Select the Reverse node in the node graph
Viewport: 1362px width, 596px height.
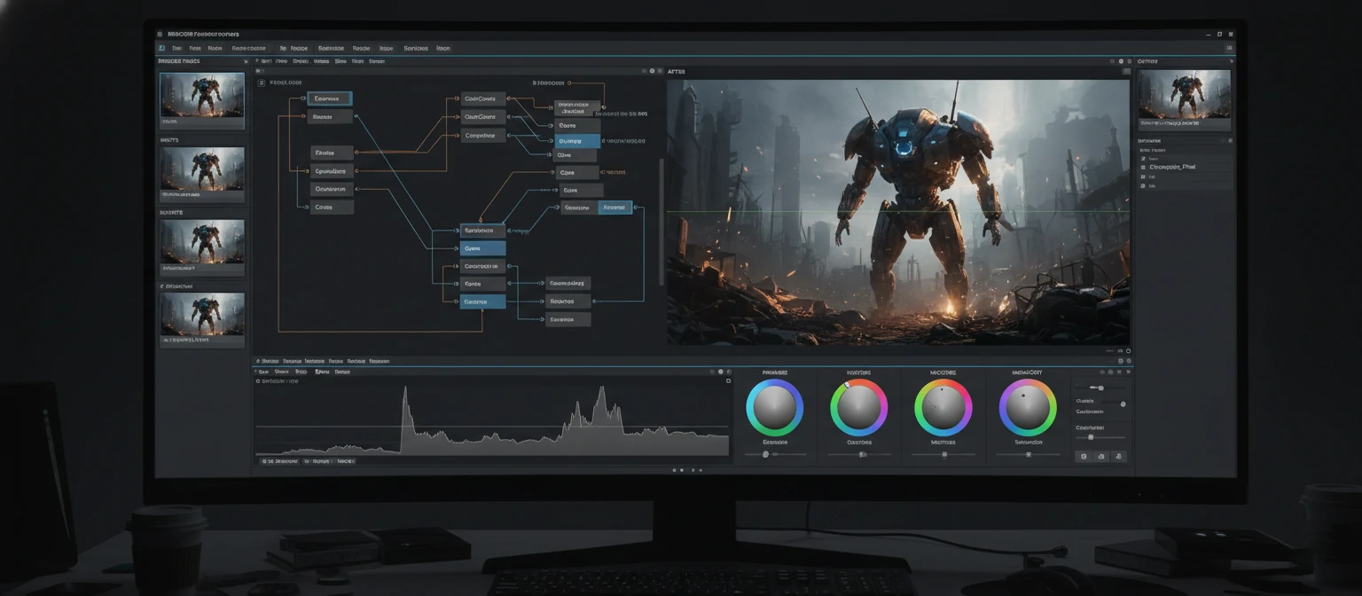[x=615, y=207]
